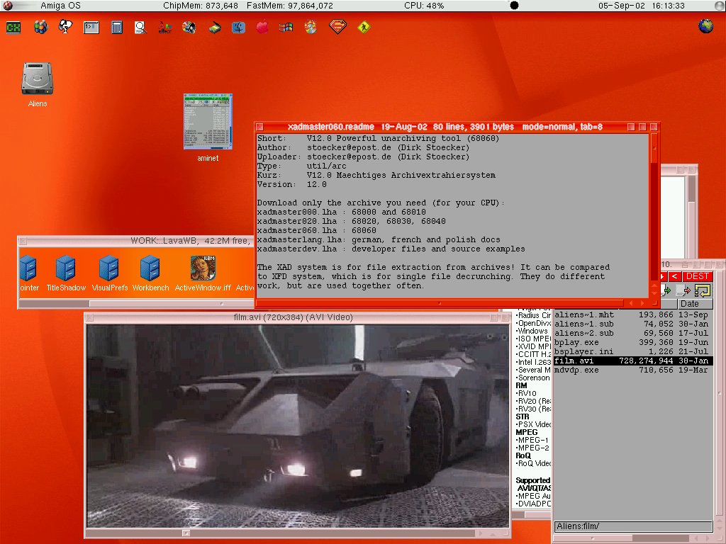Launch the Windows flag dock icon

tap(286, 28)
